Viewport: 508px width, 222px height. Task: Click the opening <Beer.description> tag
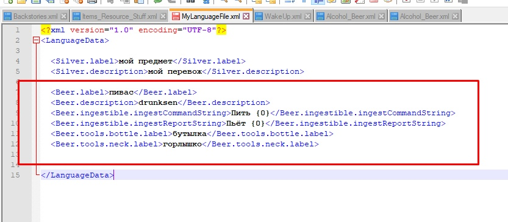[x=95, y=102]
